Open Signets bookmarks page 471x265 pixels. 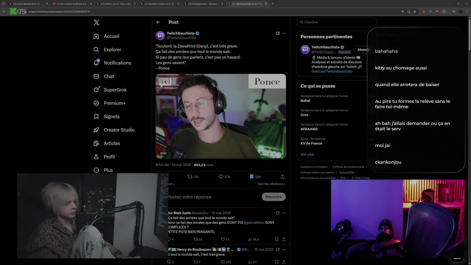[107, 116]
